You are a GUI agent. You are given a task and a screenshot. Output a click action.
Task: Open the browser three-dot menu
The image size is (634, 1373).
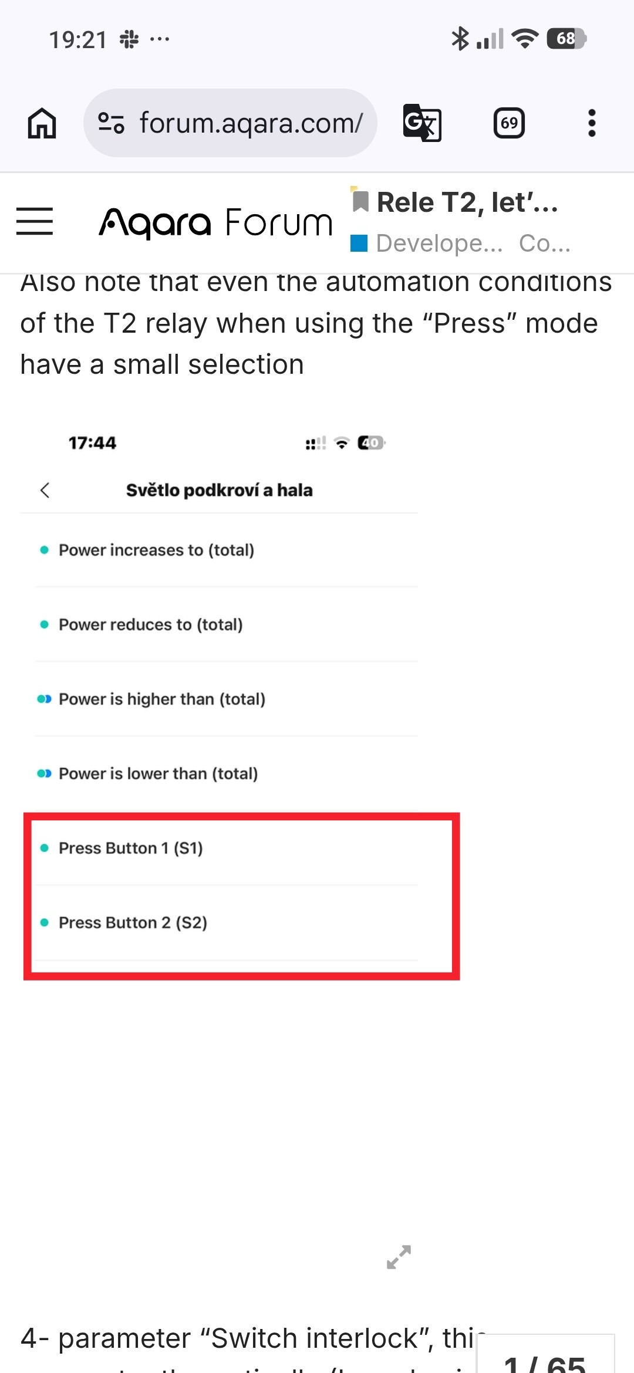click(592, 123)
